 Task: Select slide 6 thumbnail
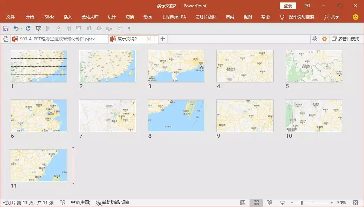point(39,116)
